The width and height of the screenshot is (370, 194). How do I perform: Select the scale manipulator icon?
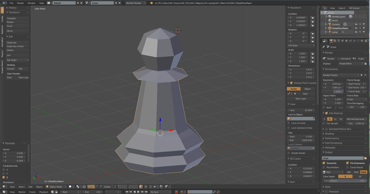tap(100, 186)
